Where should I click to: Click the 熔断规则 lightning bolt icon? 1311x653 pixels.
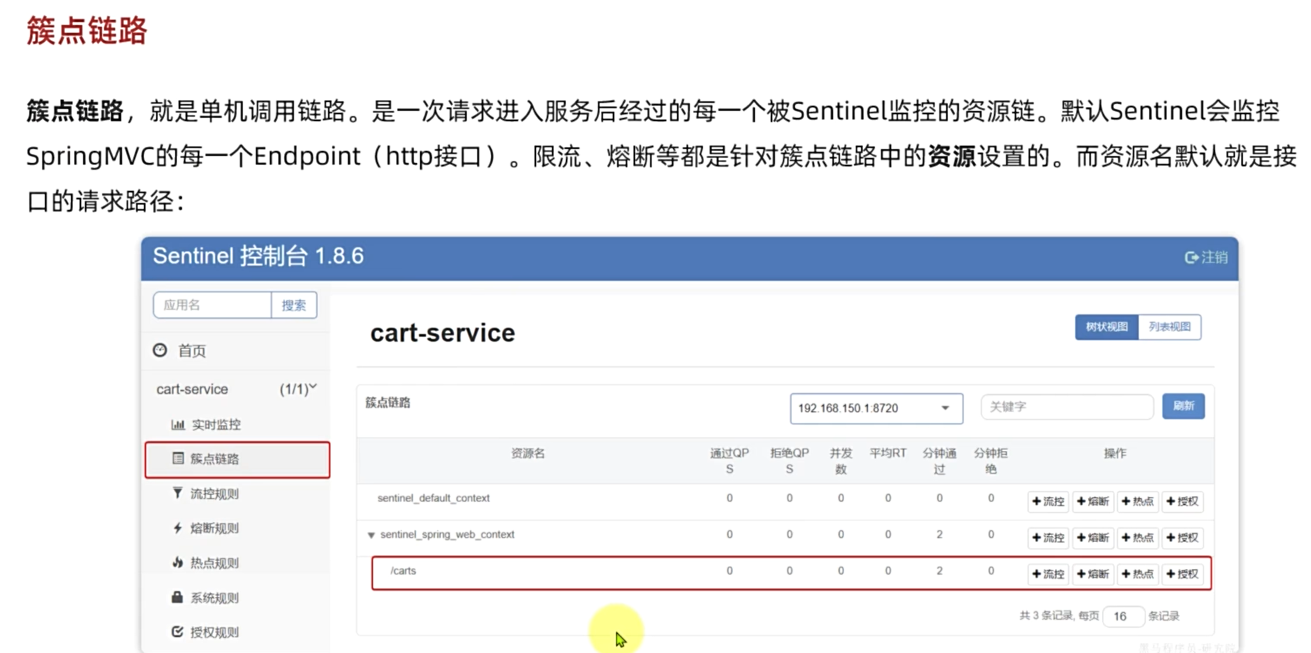(178, 527)
